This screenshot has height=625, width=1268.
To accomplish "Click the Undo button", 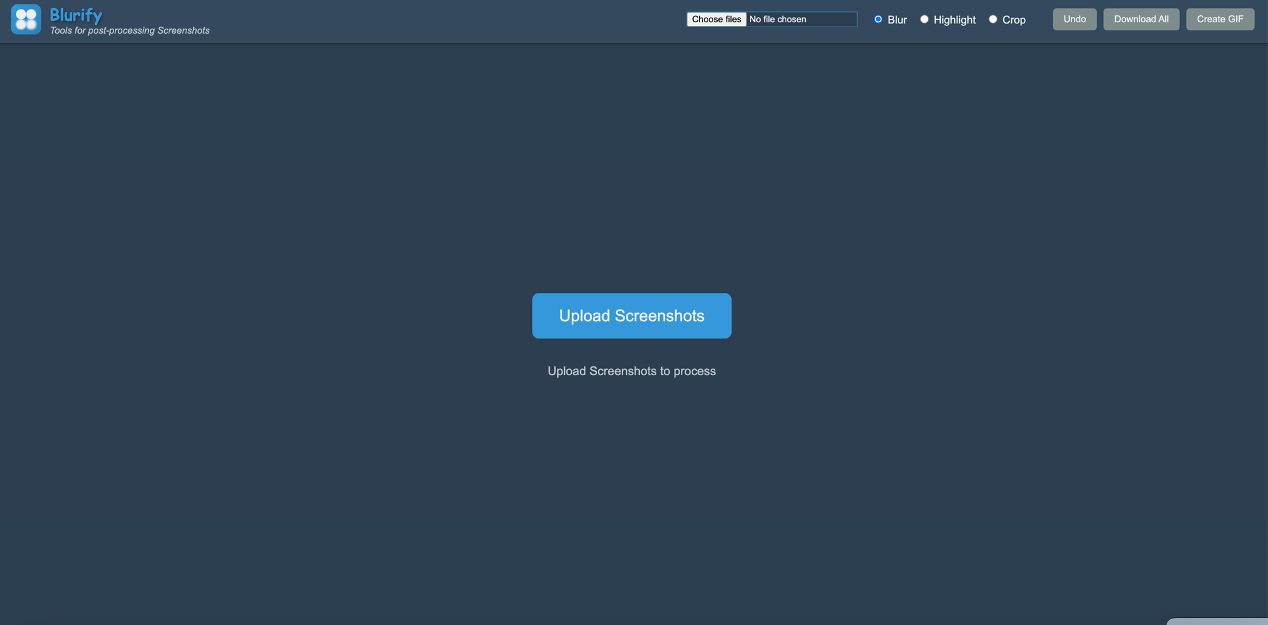I will tap(1075, 19).
